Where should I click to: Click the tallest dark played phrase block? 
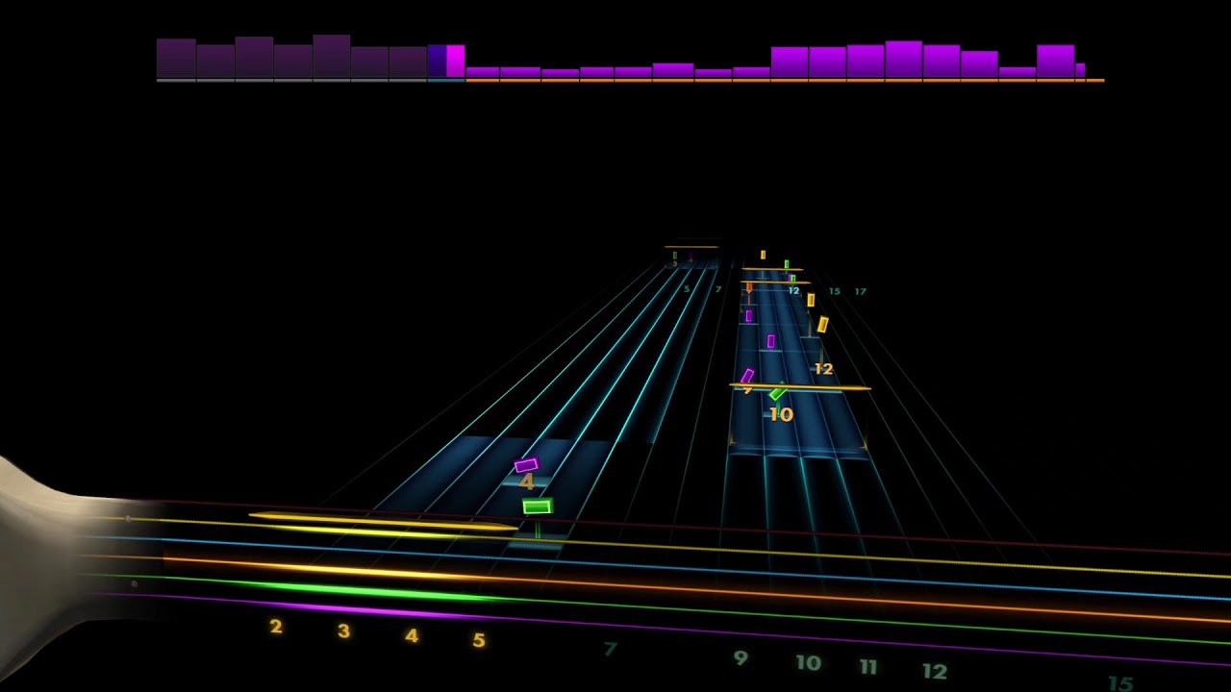tap(332, 56)
